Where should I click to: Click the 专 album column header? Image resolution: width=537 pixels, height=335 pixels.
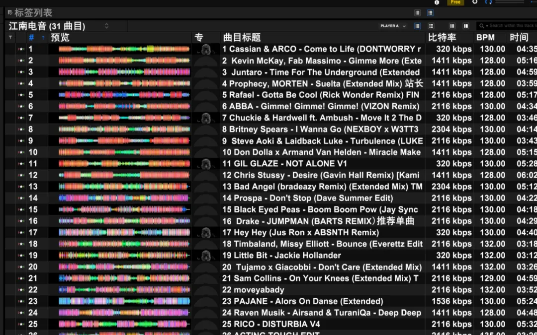[x=198, y=37]
